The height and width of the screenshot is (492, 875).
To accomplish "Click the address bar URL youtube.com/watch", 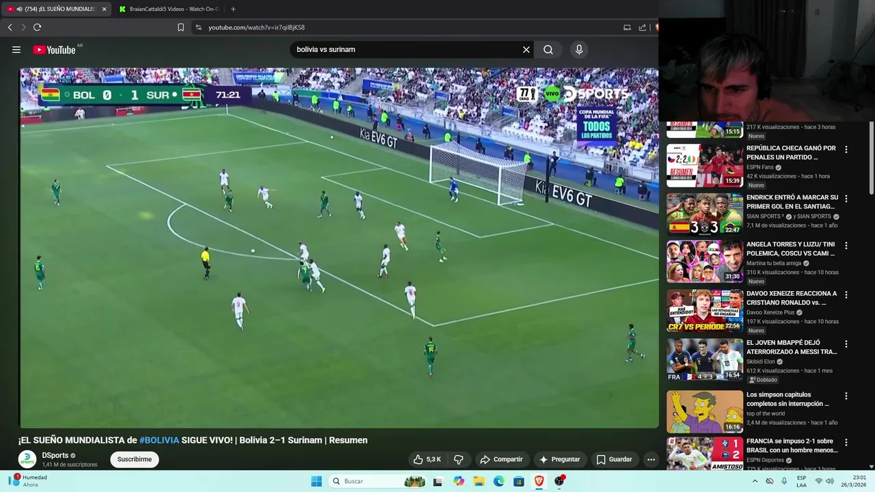I will pos(256,27).
